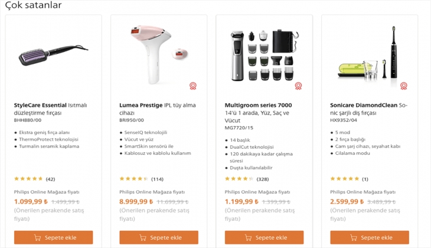The image size is (431, 248).
Task: Click award badge icon on Sonicare DiamondClean
Action: 404,86
